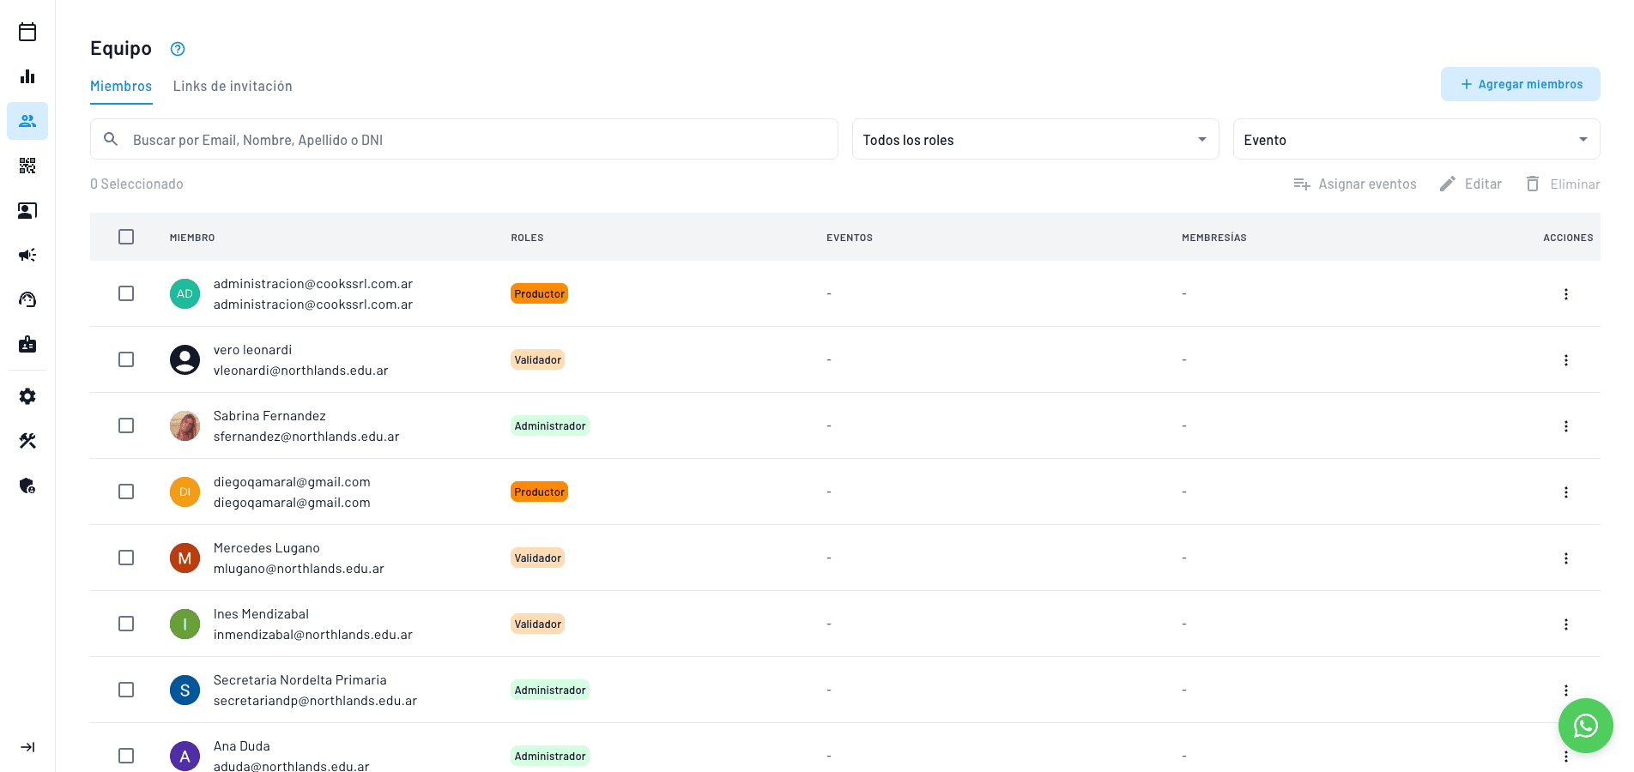Check the box for Sabrina Fernandez
1634x772 pixels.
pyautogui.click(x=126, y=425)
